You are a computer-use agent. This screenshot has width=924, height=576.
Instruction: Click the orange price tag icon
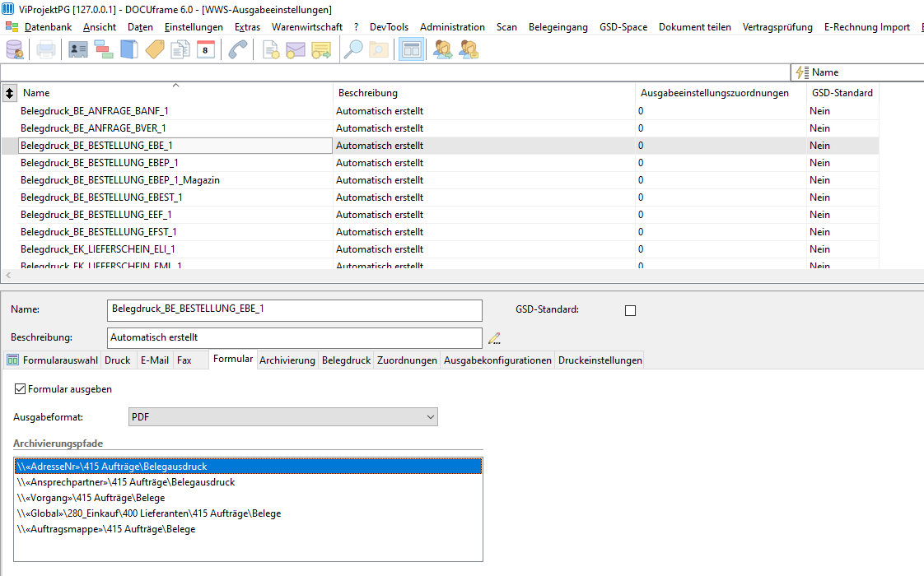point(155,49)
